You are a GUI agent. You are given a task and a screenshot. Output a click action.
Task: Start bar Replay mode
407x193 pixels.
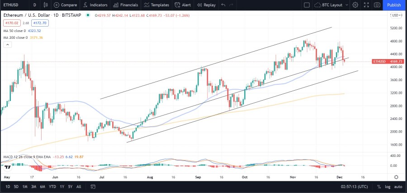(x=206, y=5)
